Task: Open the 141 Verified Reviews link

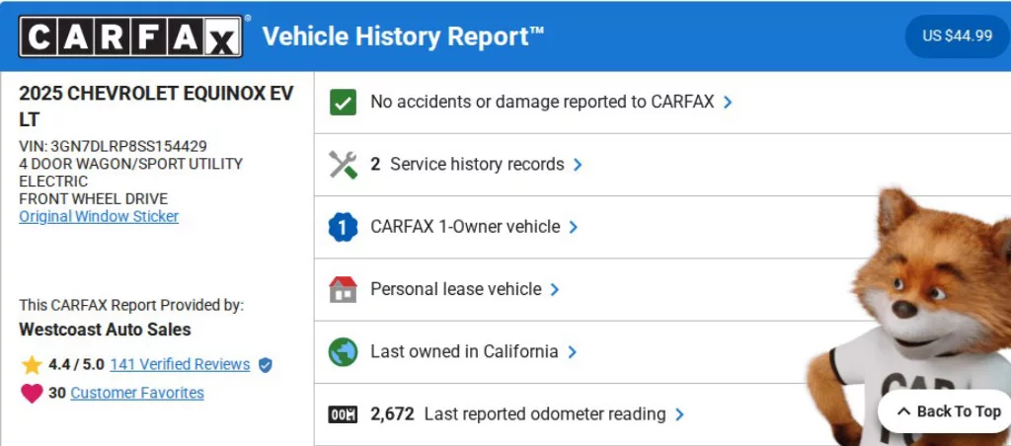Action: coord(180,364)
